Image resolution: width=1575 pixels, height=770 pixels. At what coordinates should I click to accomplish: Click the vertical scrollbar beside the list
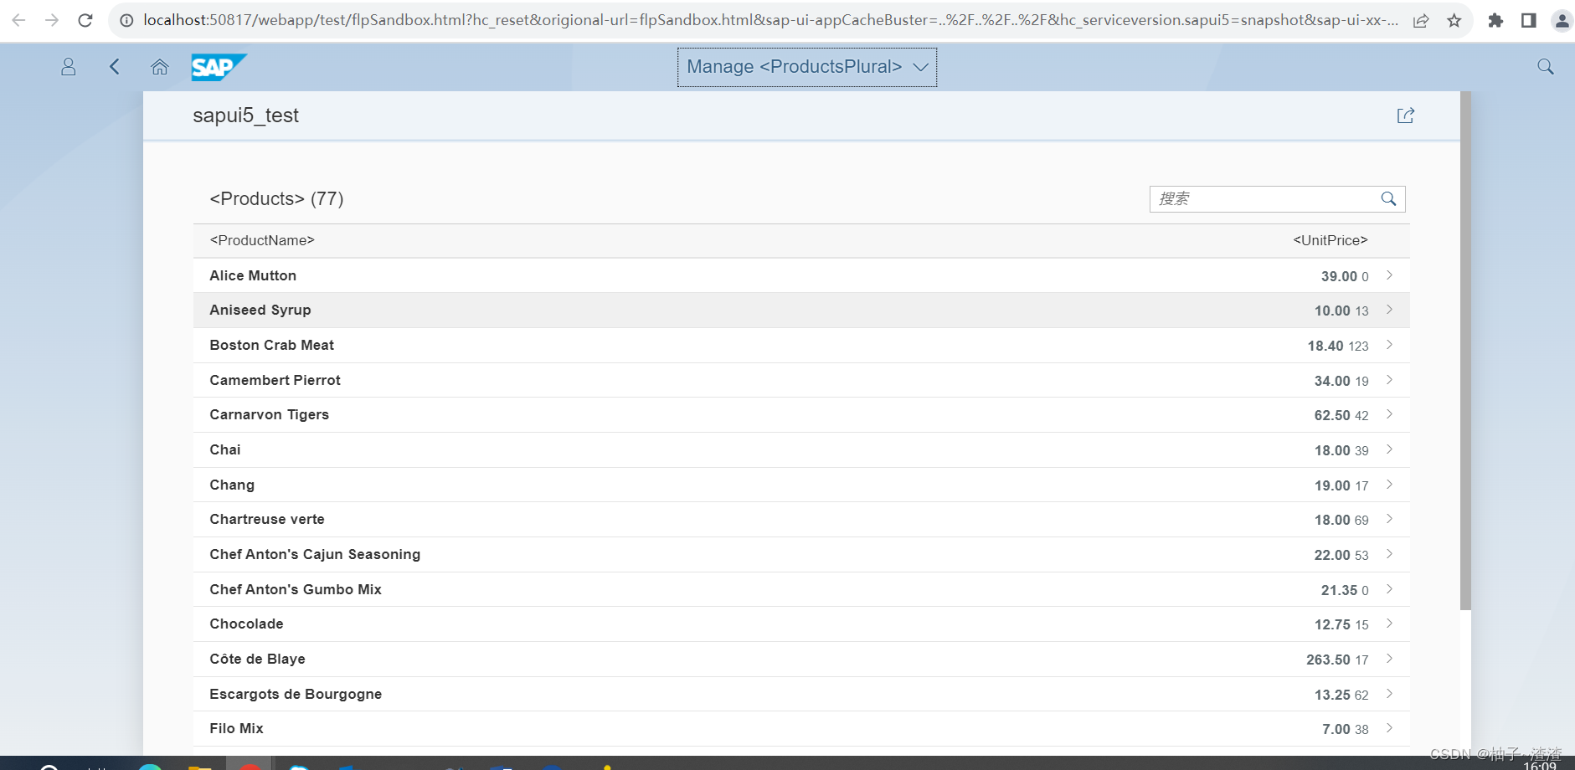[1466, 335]
